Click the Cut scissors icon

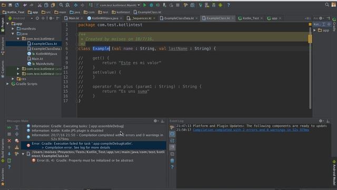(x=39, y=5)
